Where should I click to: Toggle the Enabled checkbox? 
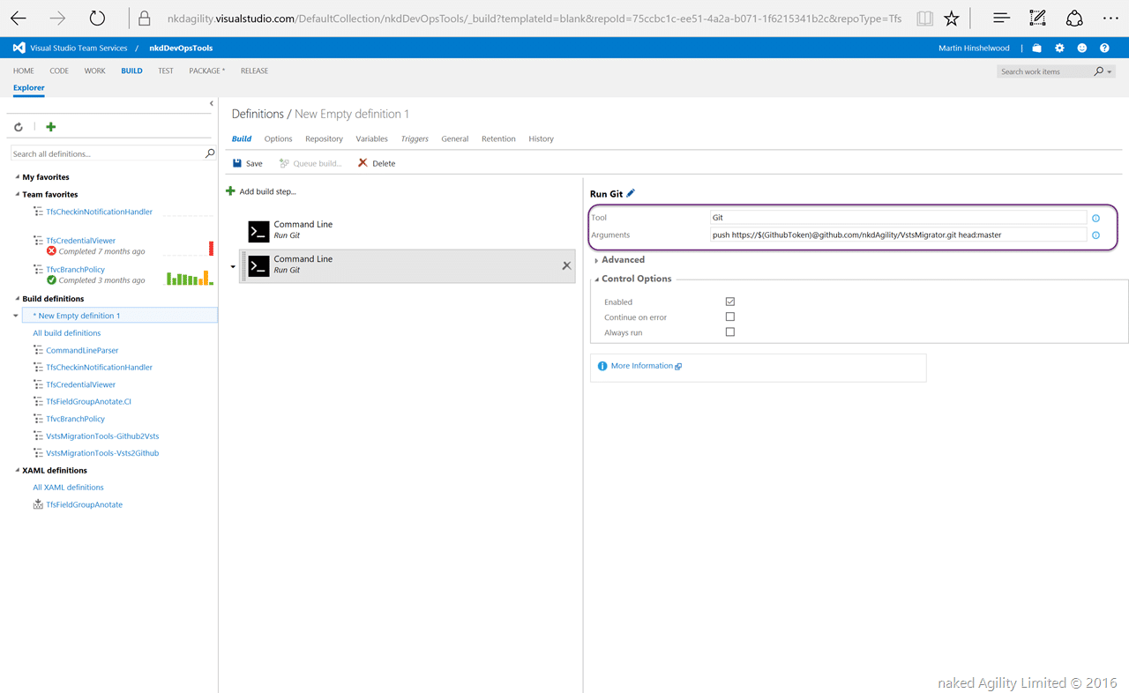(729, 302)
